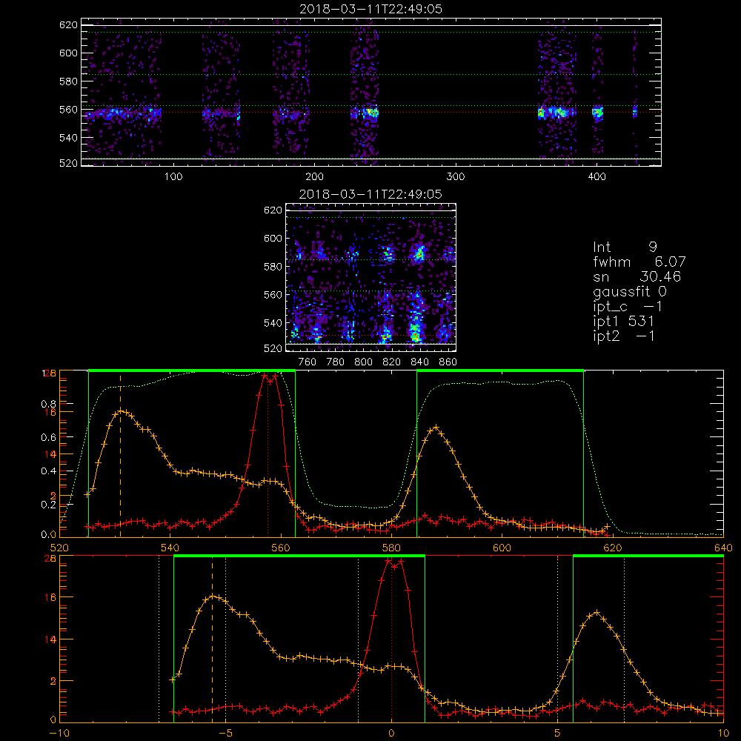This screenshot has height=741, width=741.
Task: Click x-axis label "800" under the middle image
Action: [x=363, y=362]
